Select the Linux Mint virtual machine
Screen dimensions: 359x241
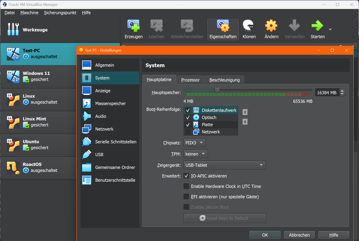pyautogui.click(x=38, y=122)
